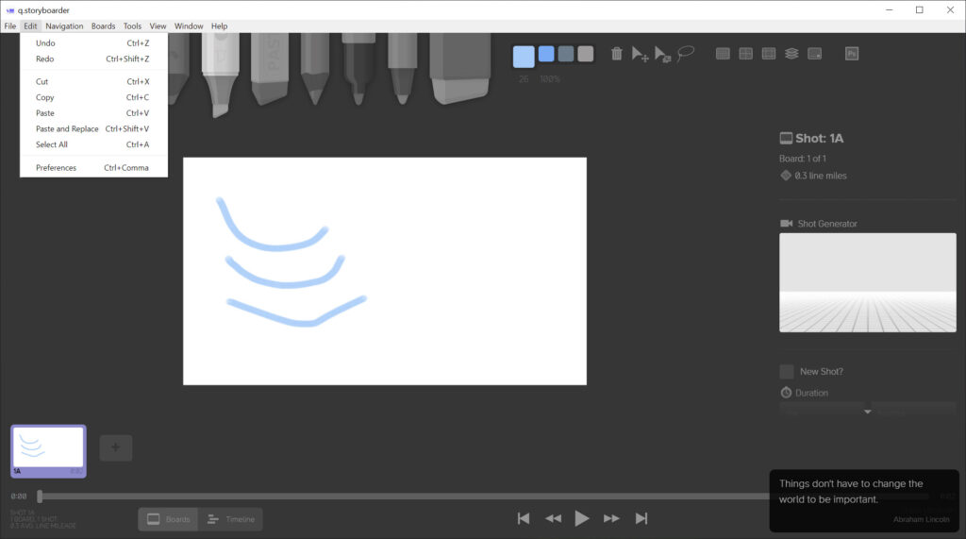
Task: Choose Cut from the Edit menu
Action: 93,81
